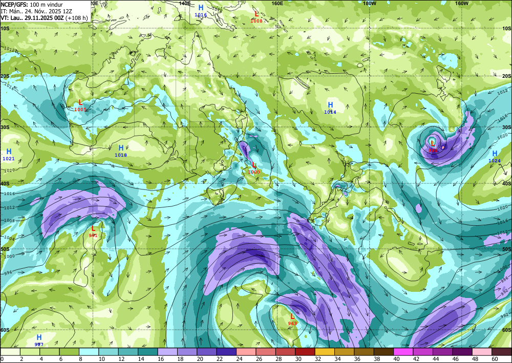Click the high pressure H marker above 1018
Viewport: 512px width, 363px height.
tap(121, 148)
